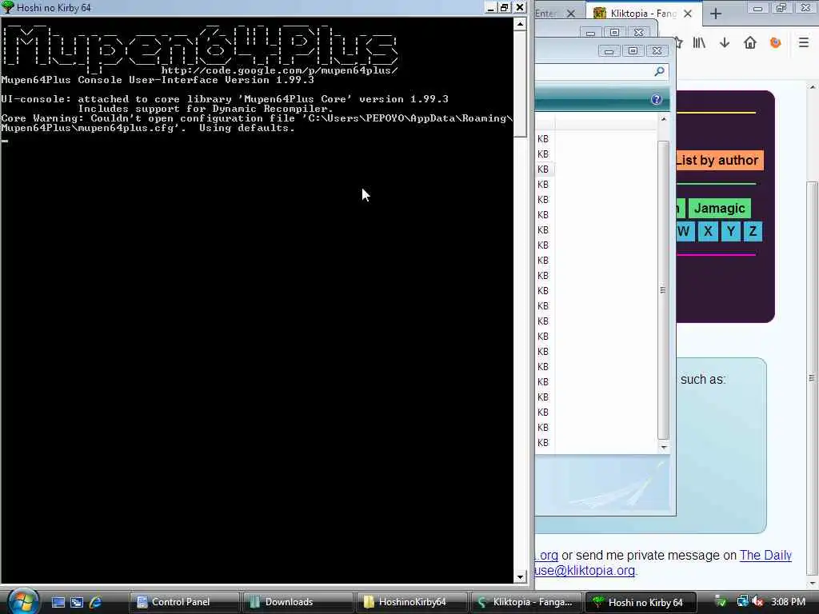Screen dimensions: 819x614
Task: Click the Explorer window search field
Action: 601,71
